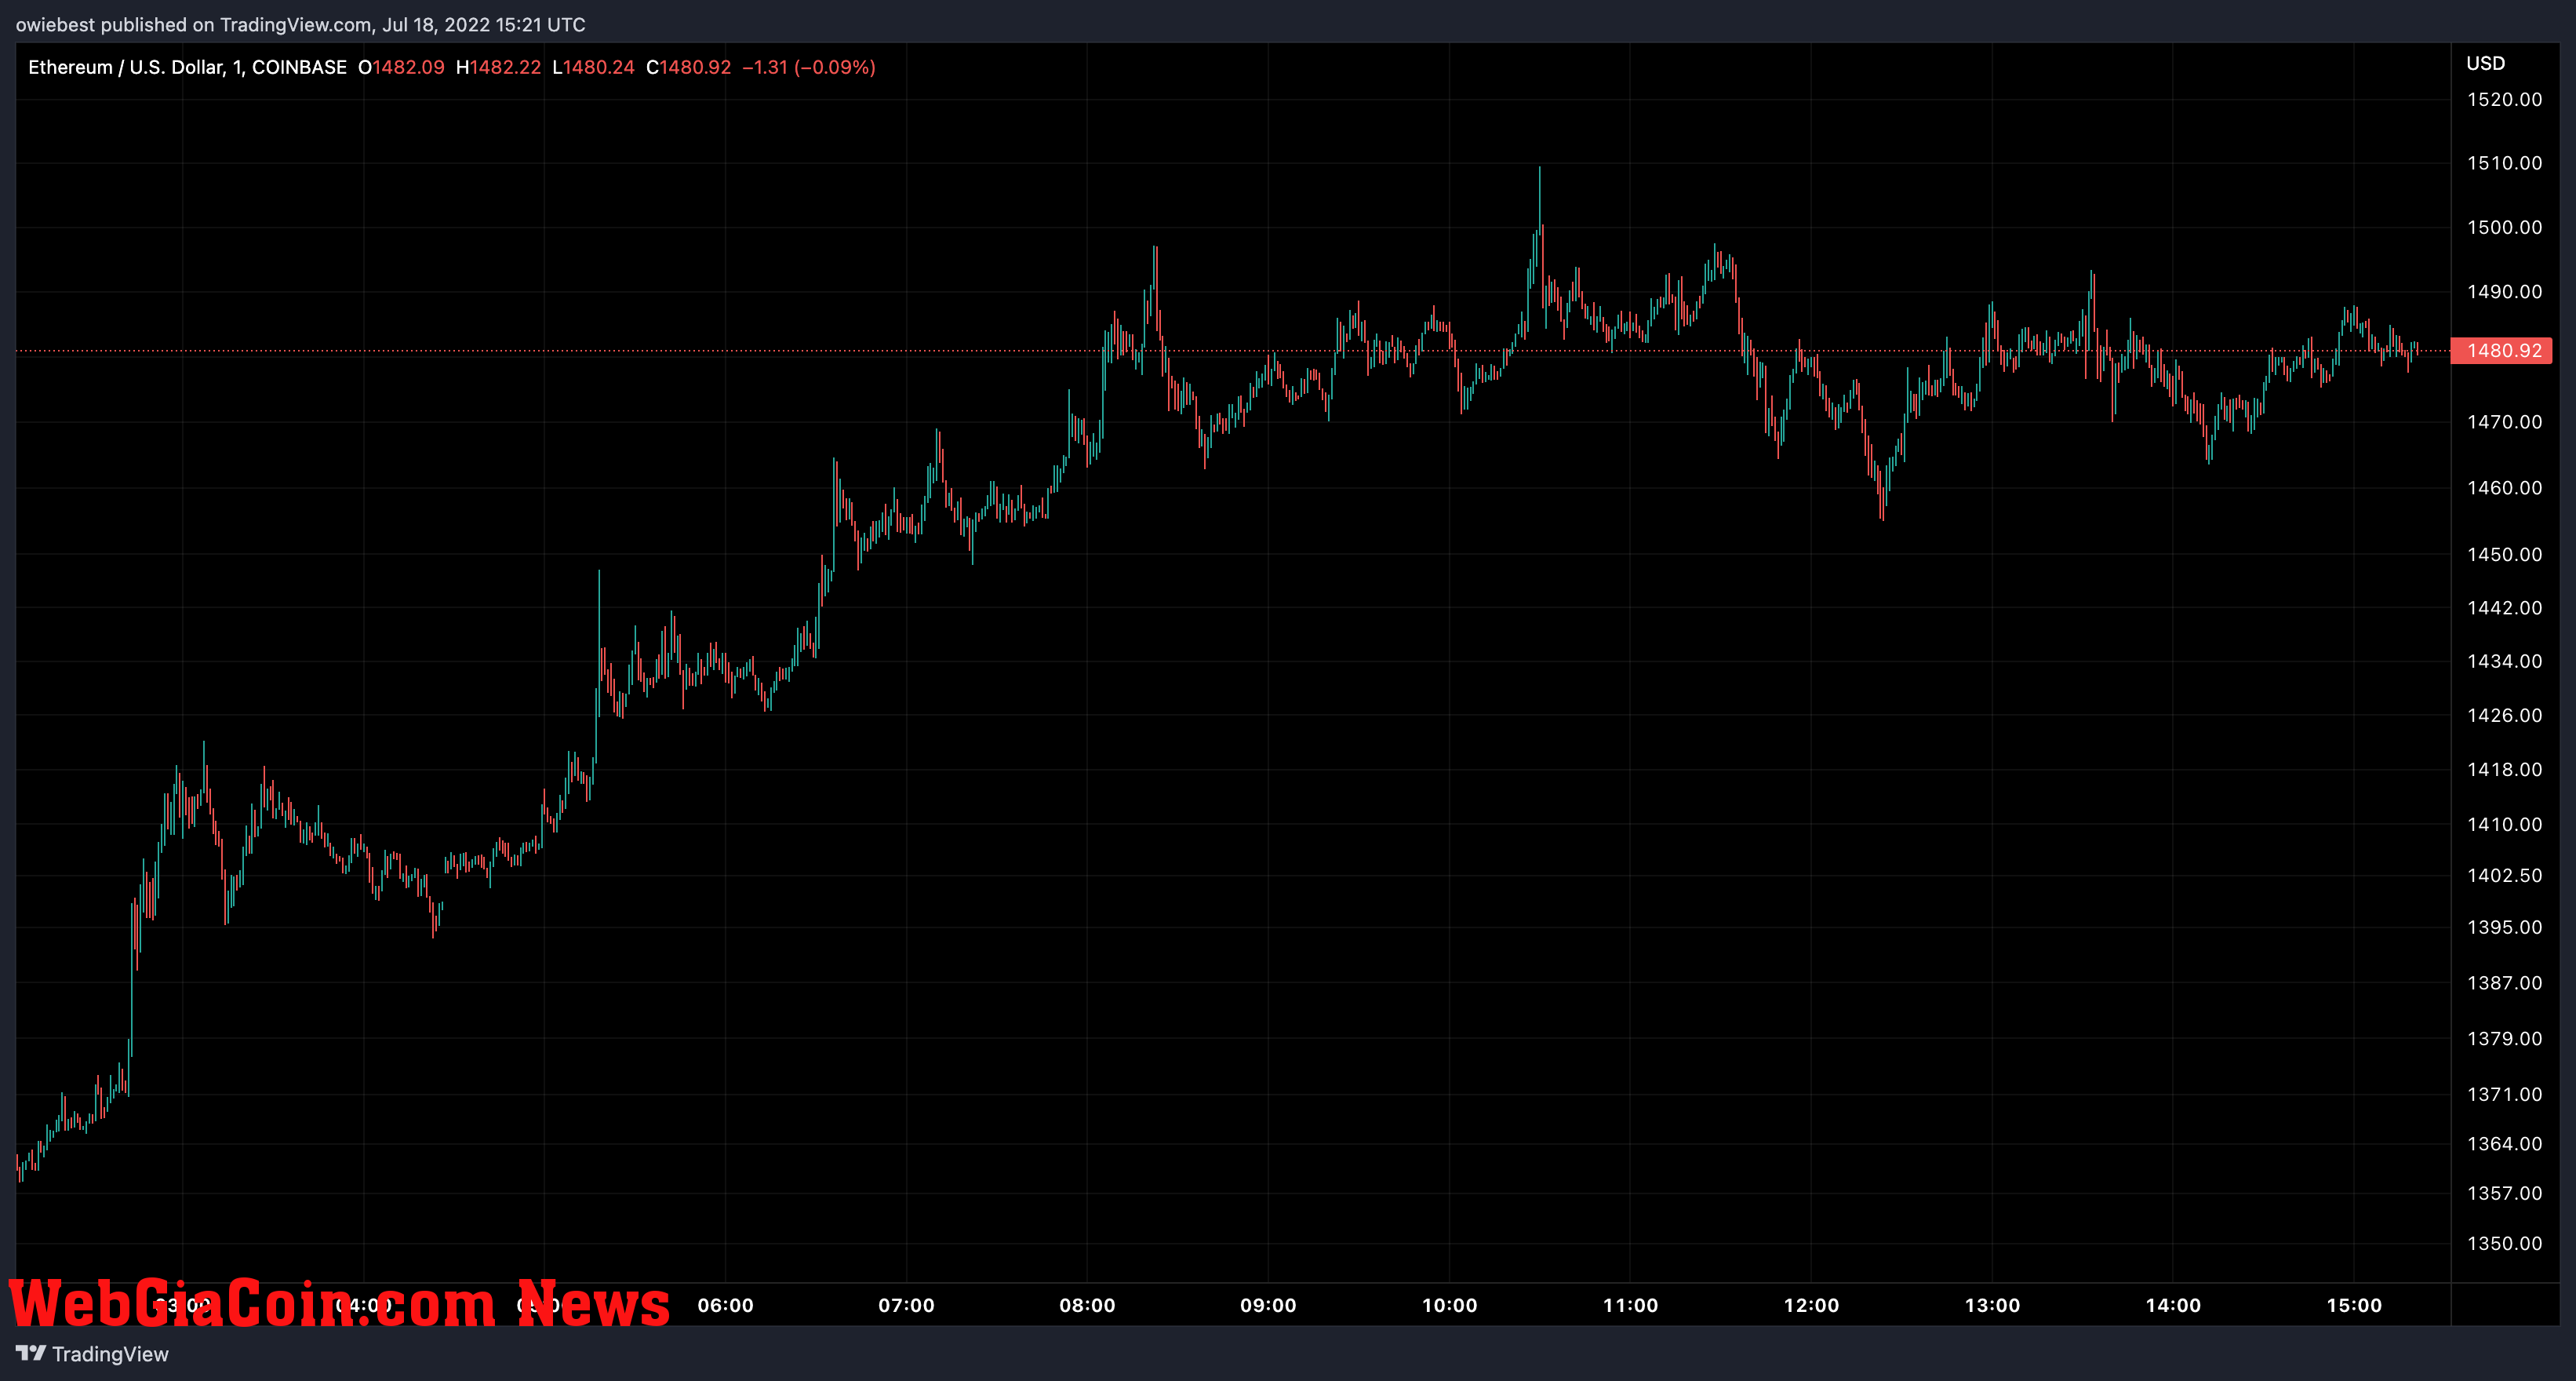Image resolution: width=2576 pixels, height=1381 pixels.
Task: Click the 10:00 time axis label
Action: [1449, 1305]
